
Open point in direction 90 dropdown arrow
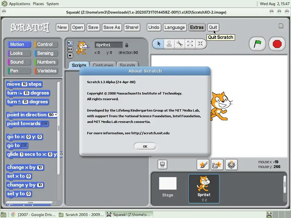coord(55,115)
